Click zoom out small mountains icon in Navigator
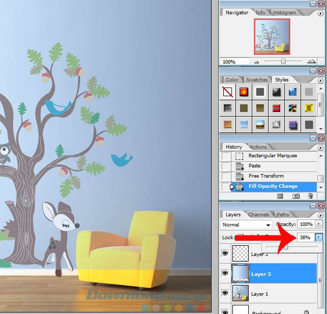Viewport: 327px width, 314px height. 256,62
